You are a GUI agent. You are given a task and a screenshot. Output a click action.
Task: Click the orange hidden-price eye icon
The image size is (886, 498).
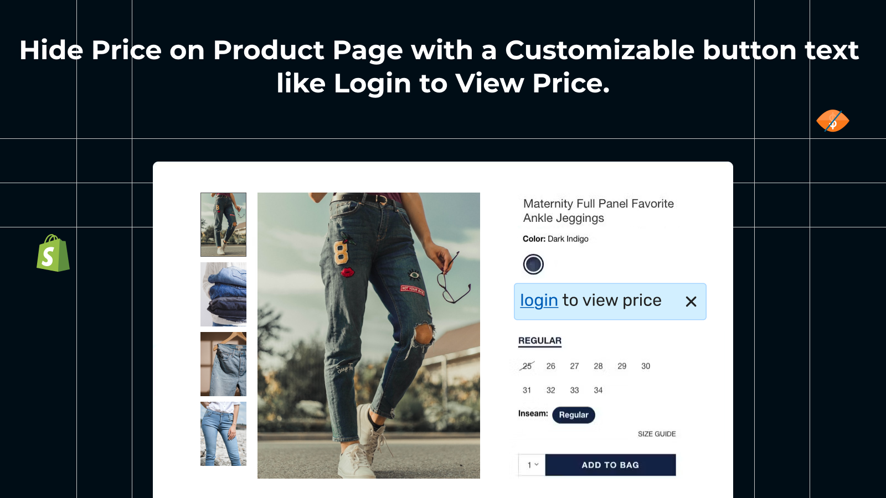point(832,121)
